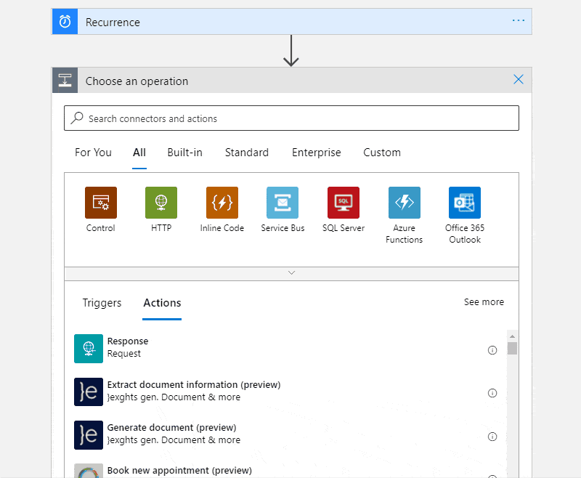
Task: Pick the SQL Server connector icon
Action: pyautogui.click(x=344, y=203)
